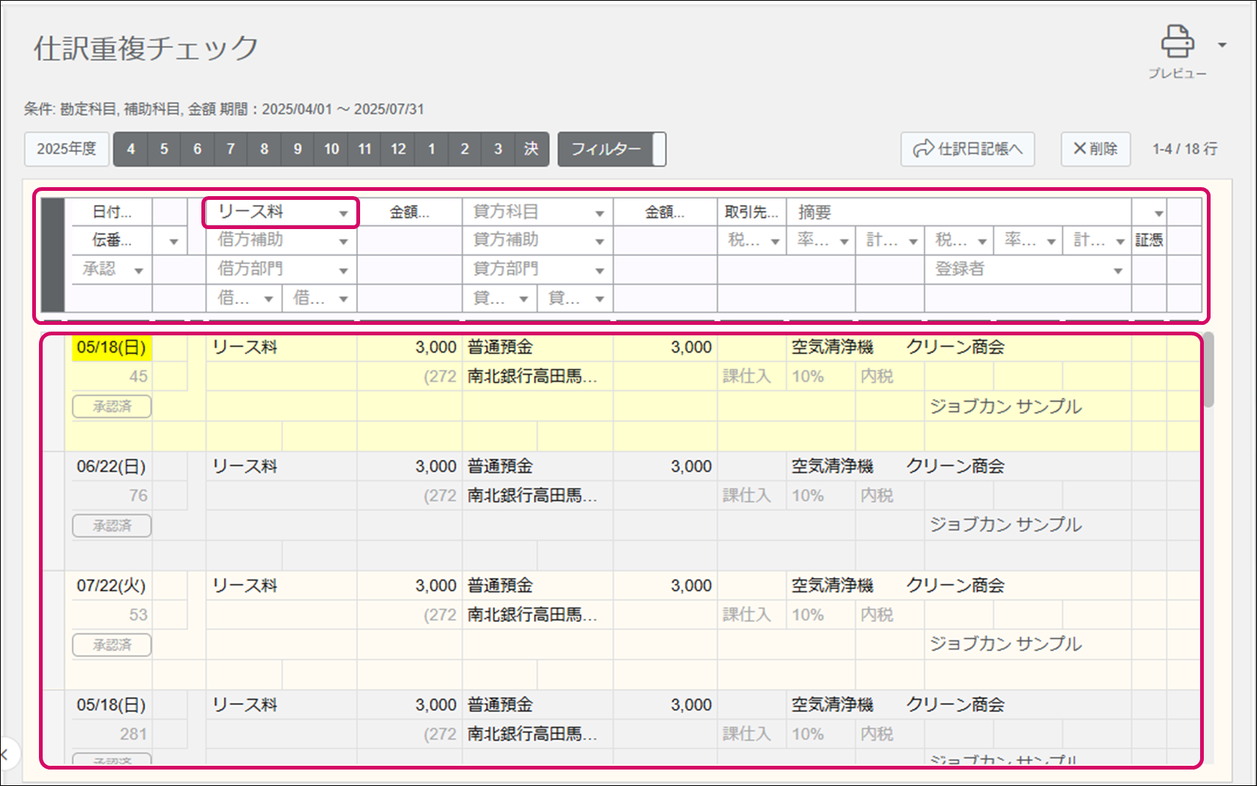
Task: Open the dropdown arrow beside the printer
Action: 1222,45
